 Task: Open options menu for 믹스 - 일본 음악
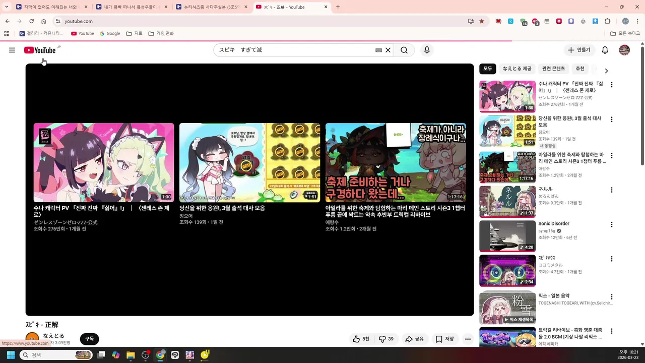(x=612, y=297)
